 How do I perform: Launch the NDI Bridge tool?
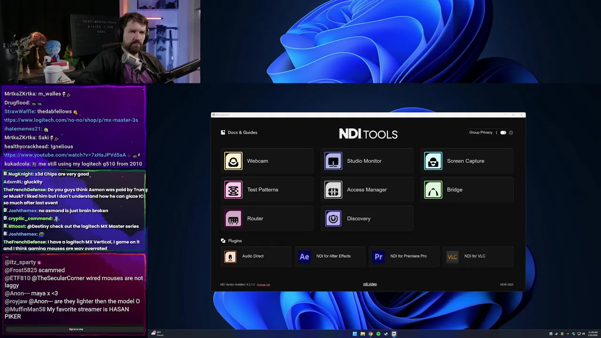467,190
